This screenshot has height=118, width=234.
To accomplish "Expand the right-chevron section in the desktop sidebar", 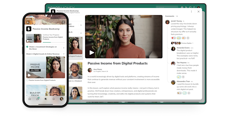I will [81, 25].
